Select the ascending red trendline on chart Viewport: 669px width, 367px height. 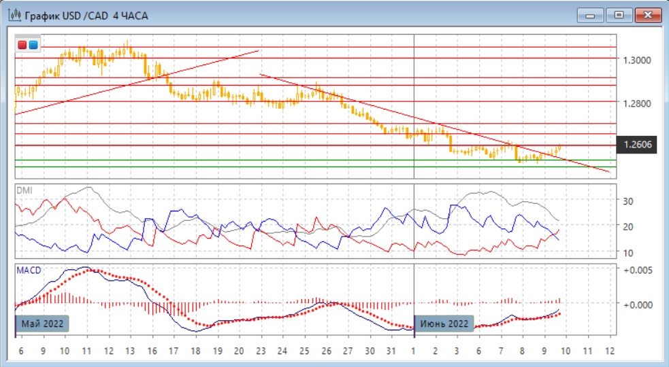point(136,82)
